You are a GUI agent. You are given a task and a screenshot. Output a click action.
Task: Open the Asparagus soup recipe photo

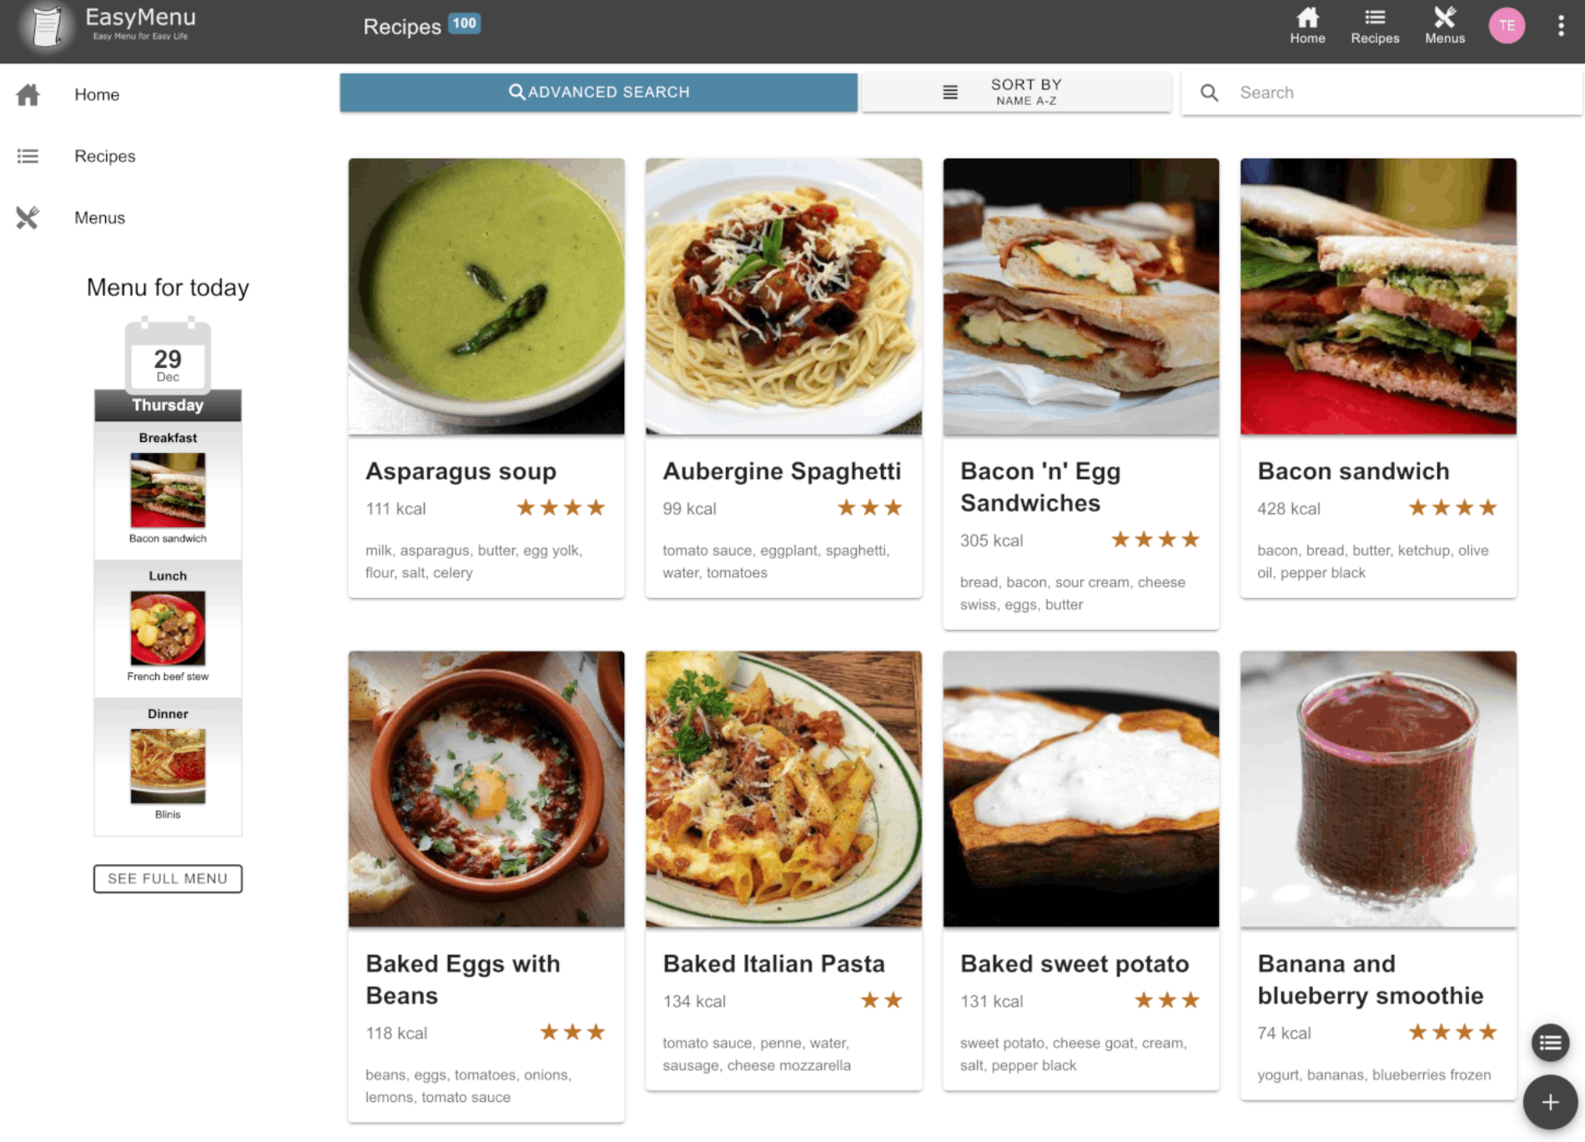pyautogui.click(x=486, y=296)
